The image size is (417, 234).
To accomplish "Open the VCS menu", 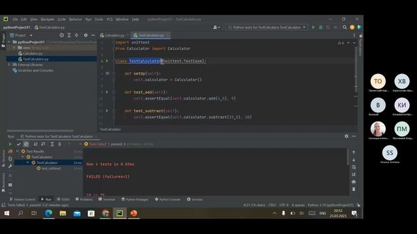I will click(x=109, y=19).
